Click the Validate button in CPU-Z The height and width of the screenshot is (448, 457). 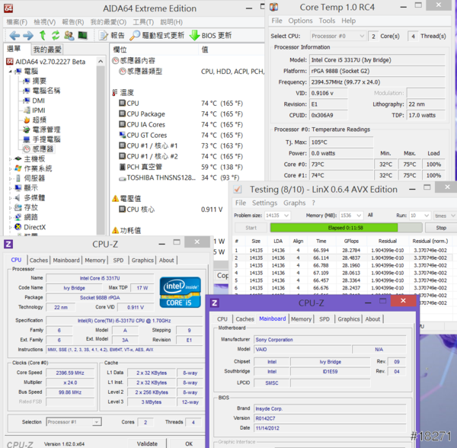pyautogui.click(x=147, y=443)
